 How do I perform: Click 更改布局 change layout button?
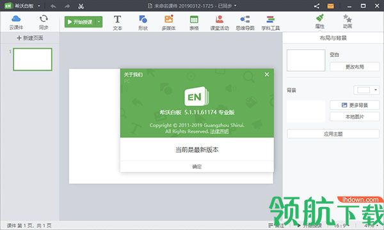(355, 66)
